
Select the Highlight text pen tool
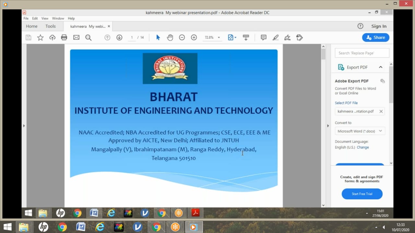pos(276,38)
